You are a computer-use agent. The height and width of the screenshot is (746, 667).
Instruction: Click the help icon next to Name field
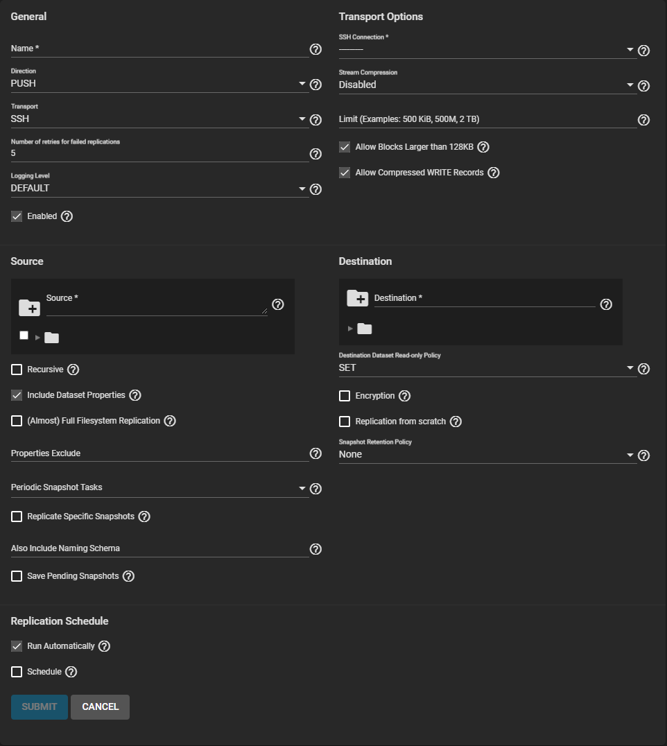[315, 49]
